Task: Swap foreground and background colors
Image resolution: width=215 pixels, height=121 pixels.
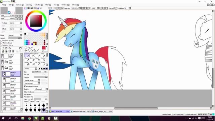Action: [47, 47]
